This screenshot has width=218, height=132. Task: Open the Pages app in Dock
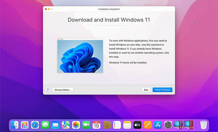click(x=148, y=125)
